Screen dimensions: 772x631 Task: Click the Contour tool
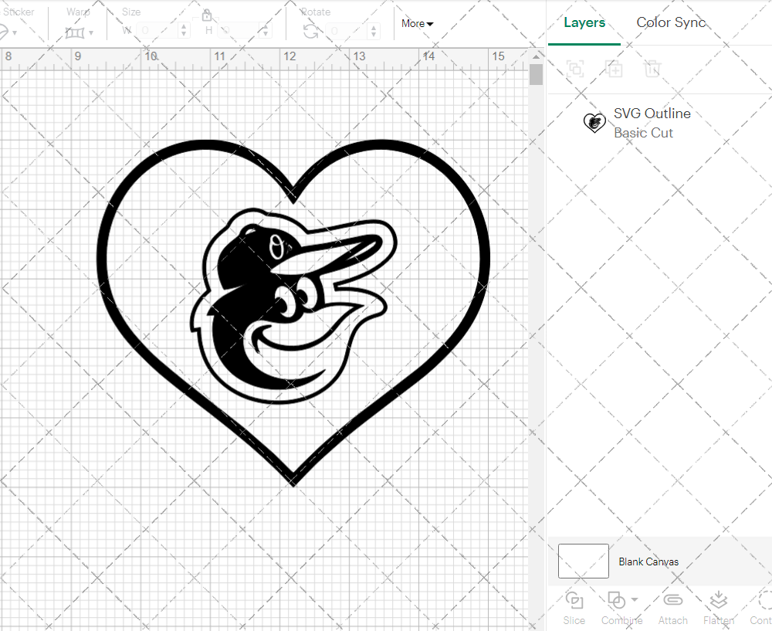(763, 606)
